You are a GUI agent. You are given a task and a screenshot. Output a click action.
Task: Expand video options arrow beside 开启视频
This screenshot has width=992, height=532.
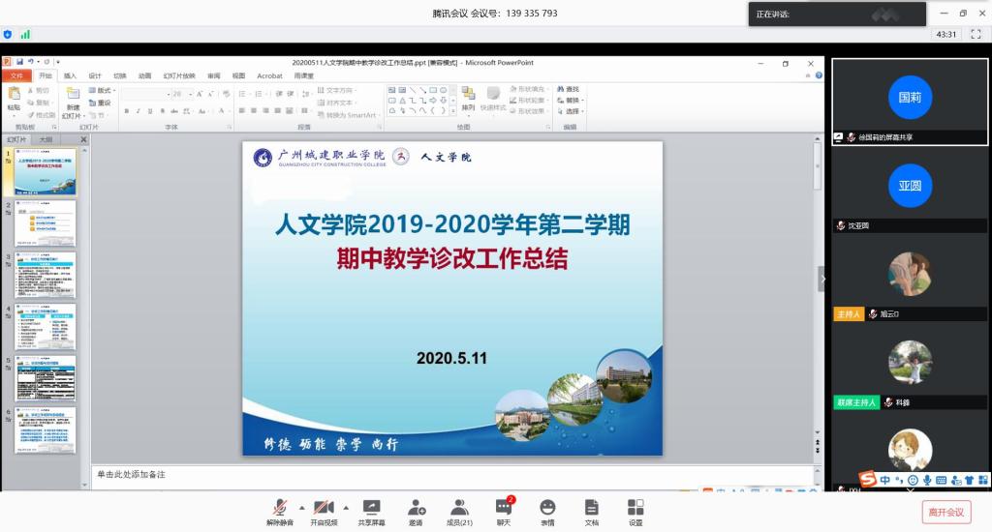[x=345, y=507]
